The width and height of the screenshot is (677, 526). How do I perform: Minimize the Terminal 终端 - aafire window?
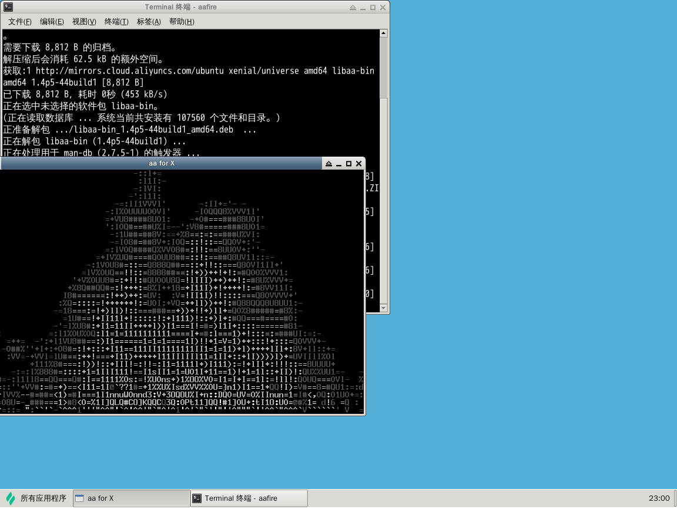coord(363,7)
